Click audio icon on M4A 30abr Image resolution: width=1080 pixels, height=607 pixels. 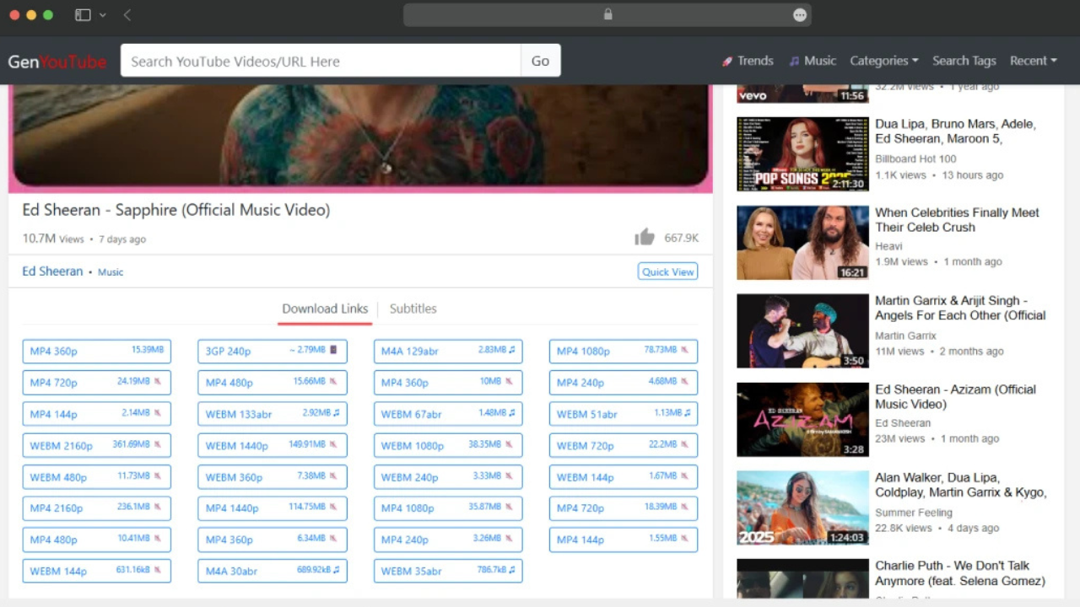[336, 571]
